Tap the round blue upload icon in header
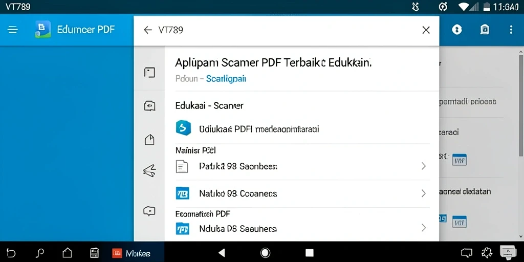The image size is (524, 262). [x=457, y=30]
